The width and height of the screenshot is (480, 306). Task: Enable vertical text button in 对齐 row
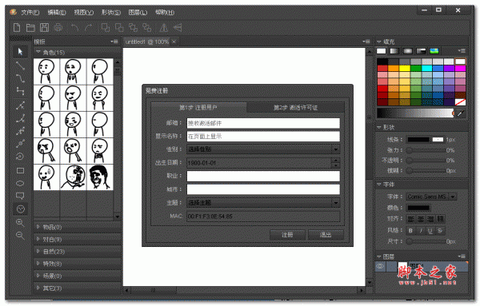(441, 219)
